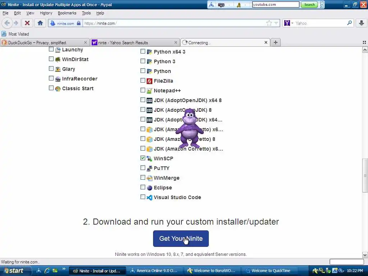The image size is (368, 276).
Task: Bookmark this page with the star icon
Action: 269,23
